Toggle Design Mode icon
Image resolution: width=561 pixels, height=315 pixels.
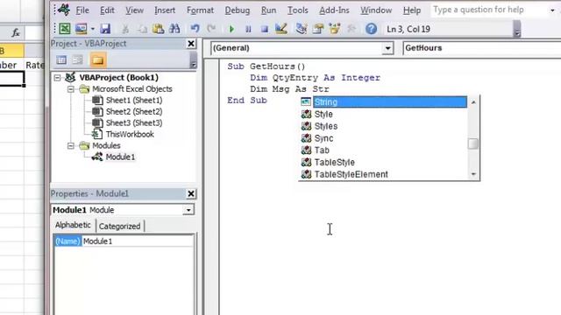(281, 29)
